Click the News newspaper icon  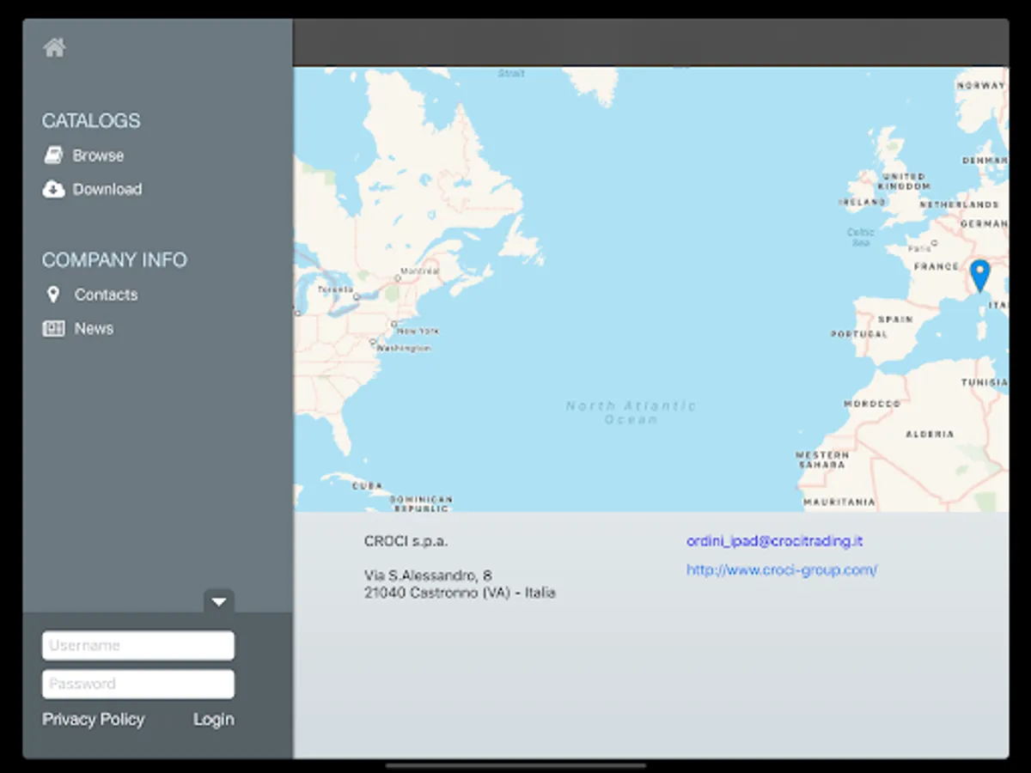53,328
